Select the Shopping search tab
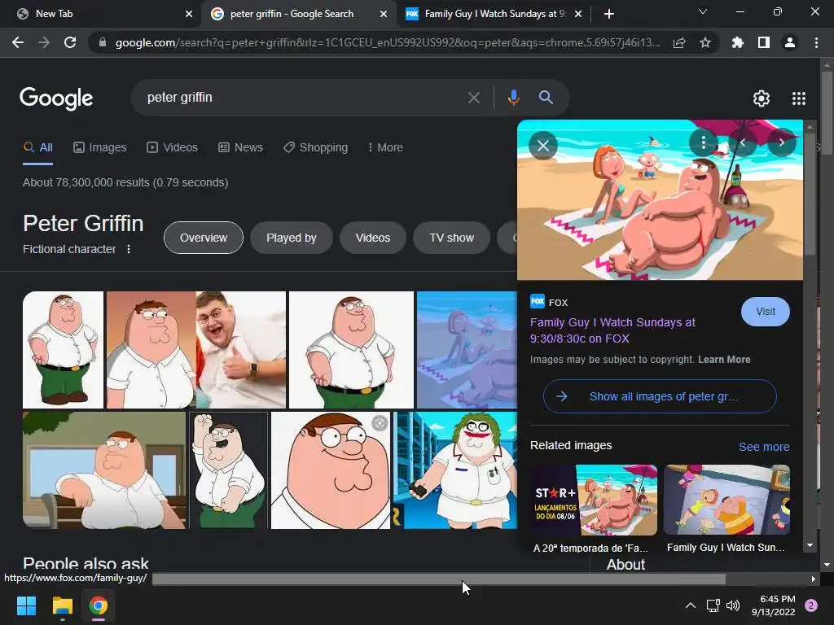834x625 pixels. coord(315,147)
